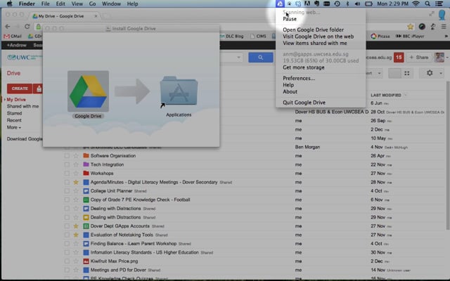This screenshot has width=450, height=281.
Task: Open the Chrome hamburger menu
Action: [444, 27]
